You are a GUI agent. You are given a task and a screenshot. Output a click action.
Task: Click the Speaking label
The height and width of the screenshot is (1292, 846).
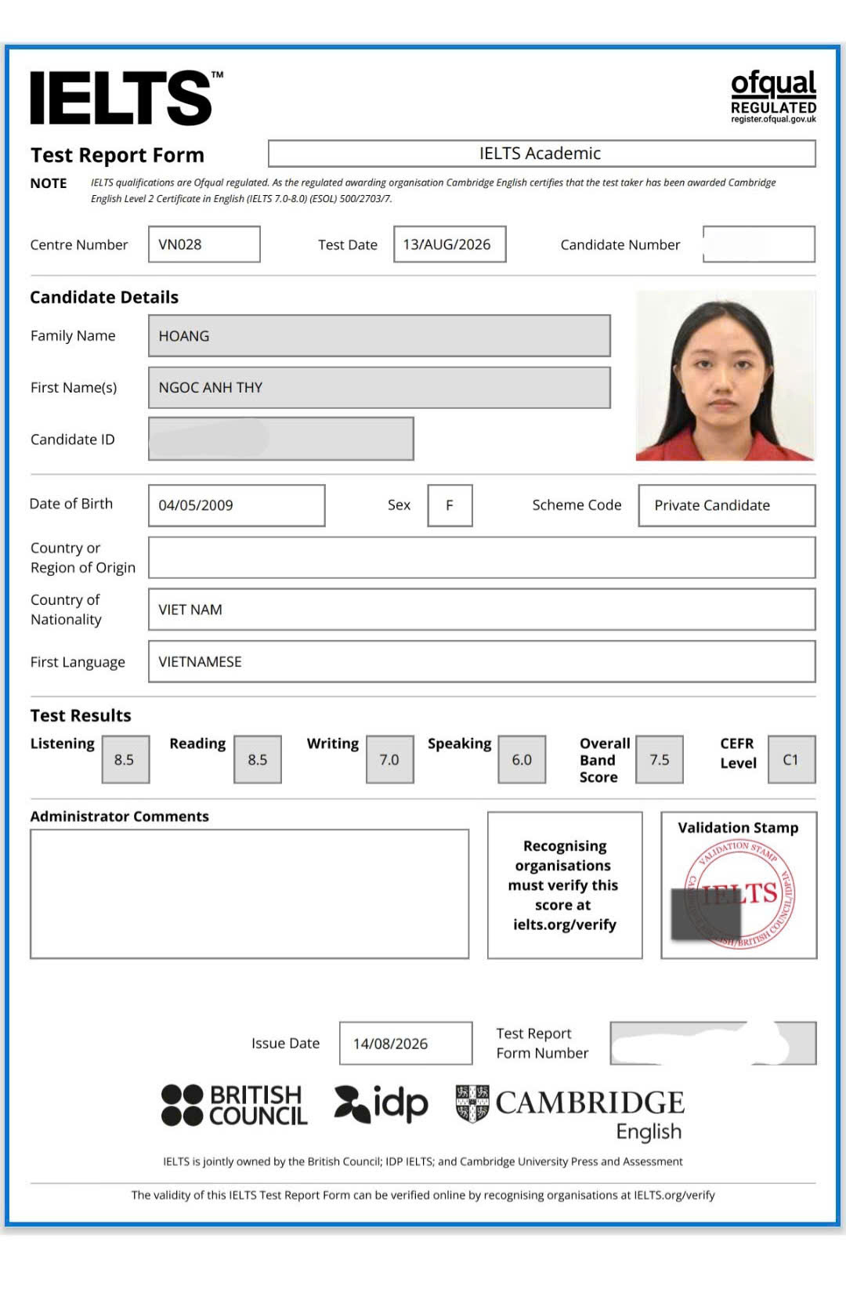[x=460, y=744]
